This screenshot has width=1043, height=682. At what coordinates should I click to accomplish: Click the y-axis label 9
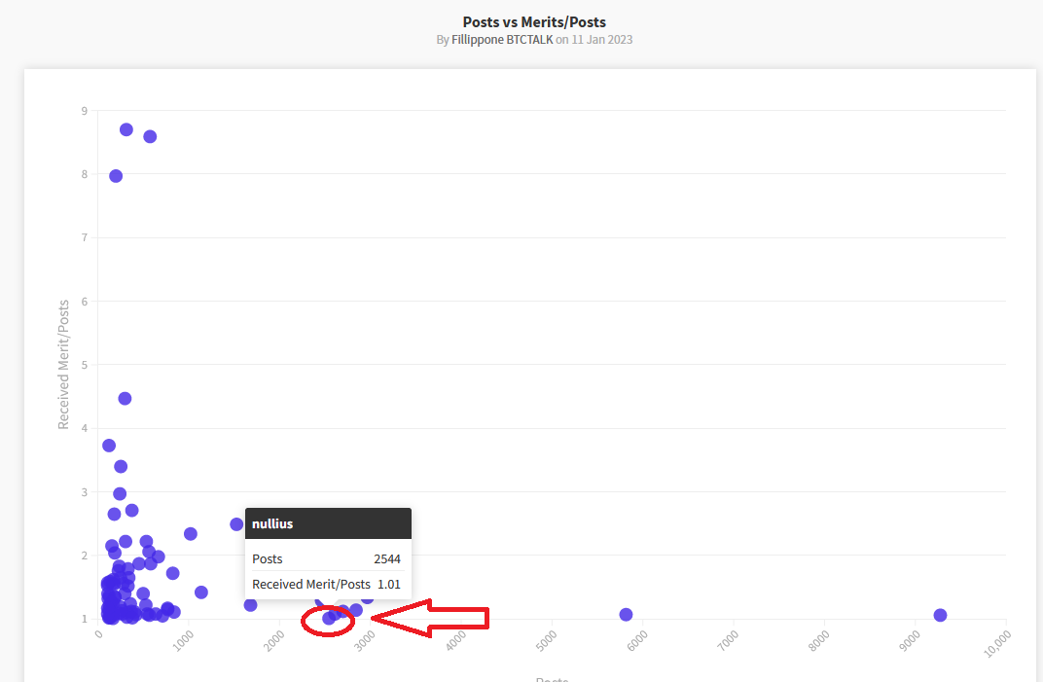pos(84,111)
